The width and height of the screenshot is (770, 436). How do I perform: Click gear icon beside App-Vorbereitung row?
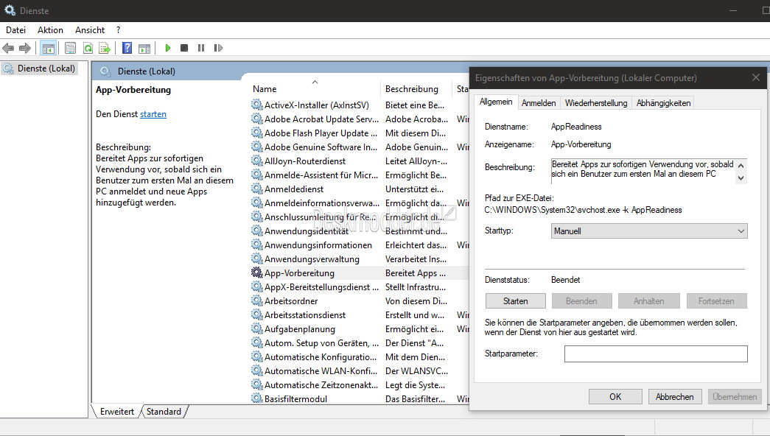[256, 272]
